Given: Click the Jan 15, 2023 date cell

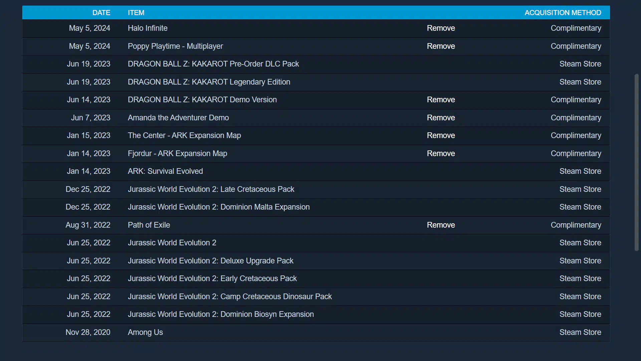Looking at the screenshot, I should click(x=88, y=135).
